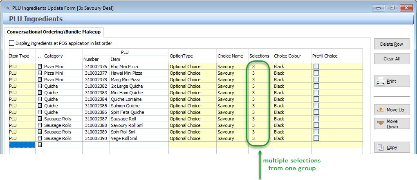
Task: Click lookup icon beside 2x Large Quiche row
Action: pyautogui.click(x=40, y=86)
